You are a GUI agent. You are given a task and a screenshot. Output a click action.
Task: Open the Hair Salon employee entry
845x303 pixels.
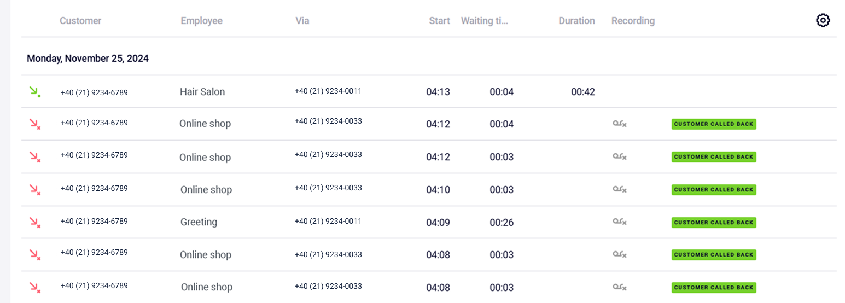pyautogui.click(x=202, y=92)
